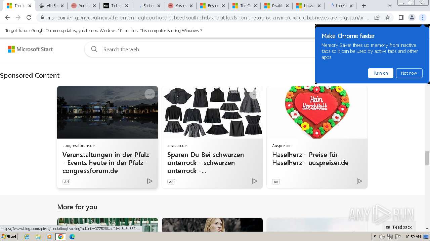This screenshot has height=241, width=430.
Task: Show hidden tray icons arrow
Action: coord(375,236)
